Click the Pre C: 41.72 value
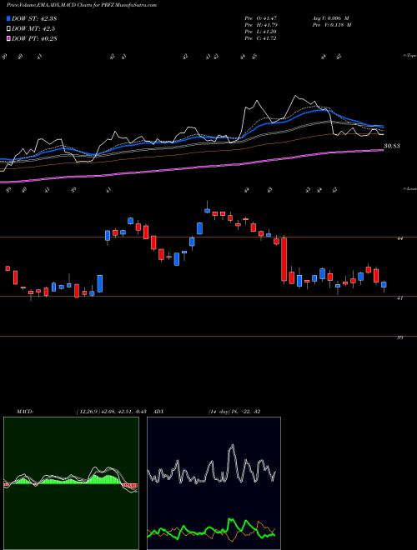Screen dimensions: 417x550 [260, 38]
